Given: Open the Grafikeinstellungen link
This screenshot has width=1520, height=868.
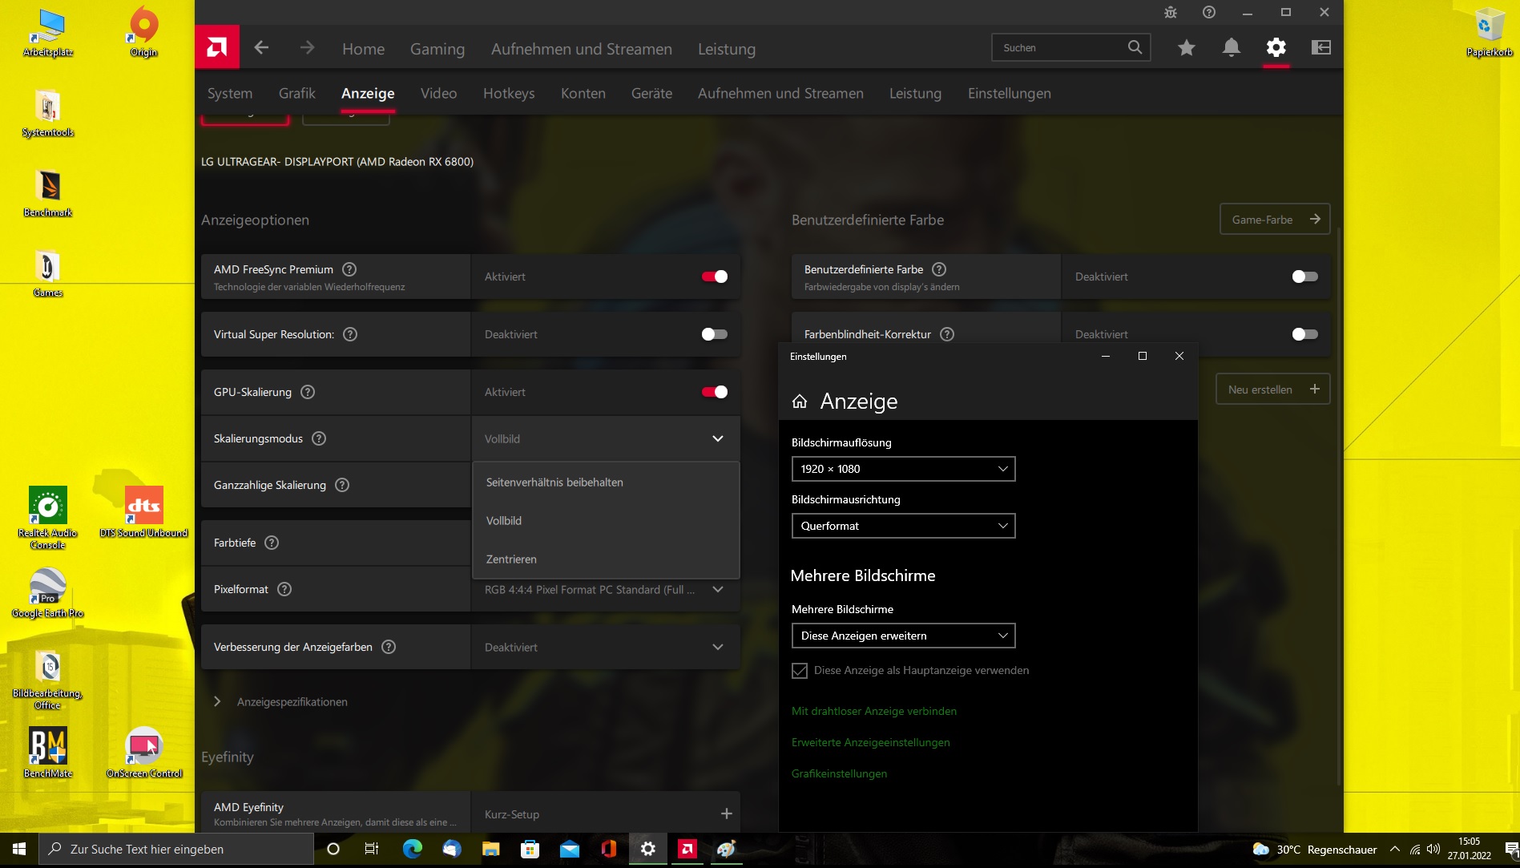Looking at the screenshot, I should click(x=839, y=773).
